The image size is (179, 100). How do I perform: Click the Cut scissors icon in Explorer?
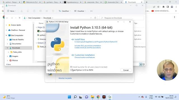[22, 11]
